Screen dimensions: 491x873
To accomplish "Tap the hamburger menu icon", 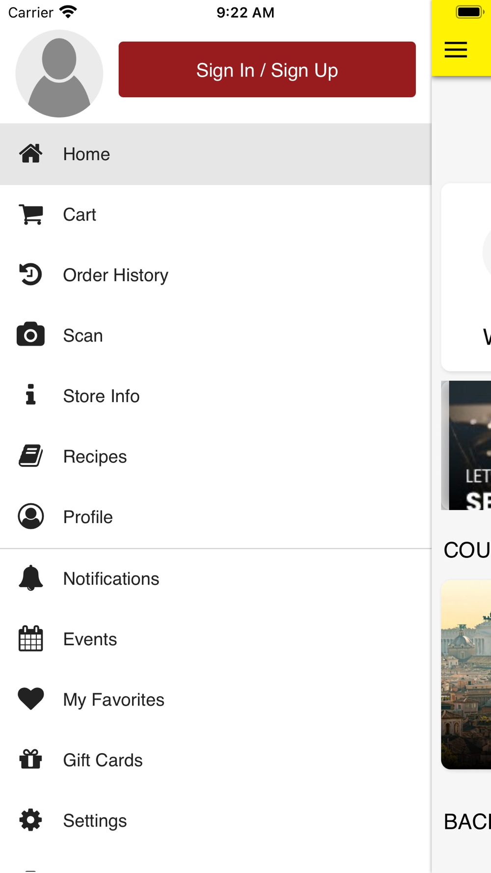I will click(456, 50).
